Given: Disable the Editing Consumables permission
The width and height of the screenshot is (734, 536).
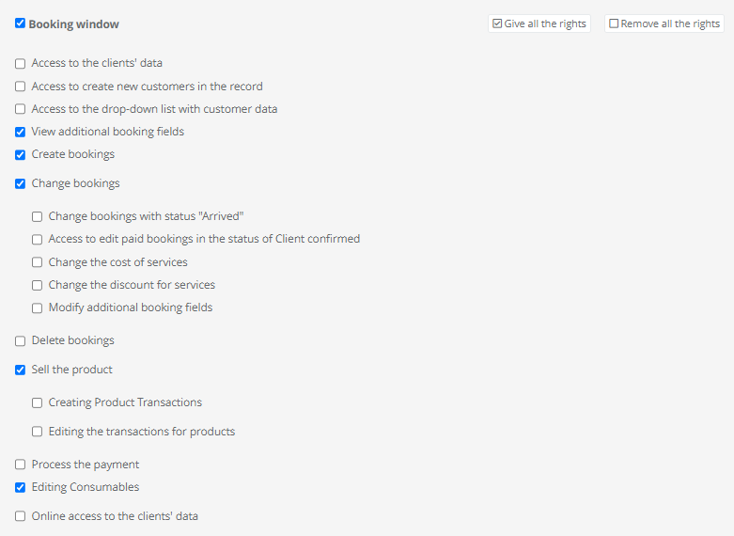Looking at the screenshot, I should [21, 487].
